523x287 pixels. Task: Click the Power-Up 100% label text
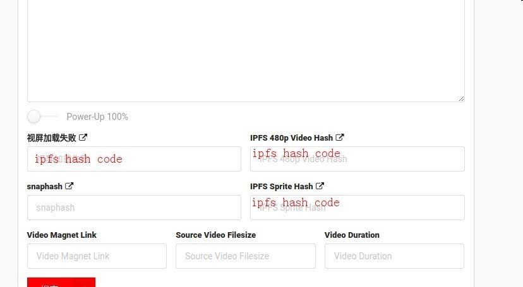click(x=97, y=117)
